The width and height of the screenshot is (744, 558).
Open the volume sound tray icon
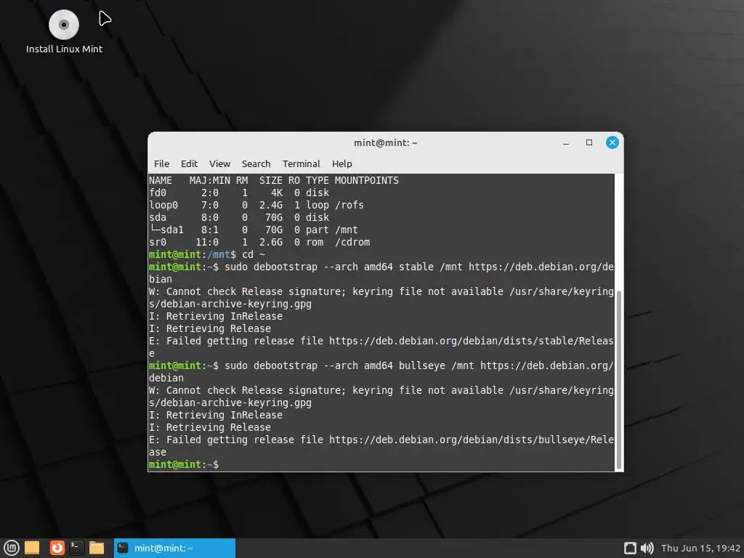(647, 548)
